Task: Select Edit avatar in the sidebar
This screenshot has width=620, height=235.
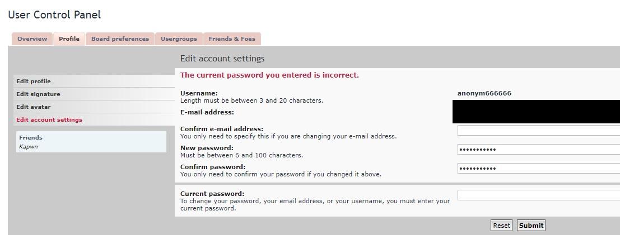Action: tap(34, 107)
